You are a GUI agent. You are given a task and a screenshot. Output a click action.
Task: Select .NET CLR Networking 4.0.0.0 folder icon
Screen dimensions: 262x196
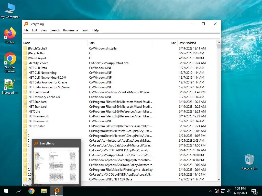click(x=25, y=78)
